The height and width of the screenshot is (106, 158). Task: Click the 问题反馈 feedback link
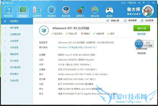[132, 3]
